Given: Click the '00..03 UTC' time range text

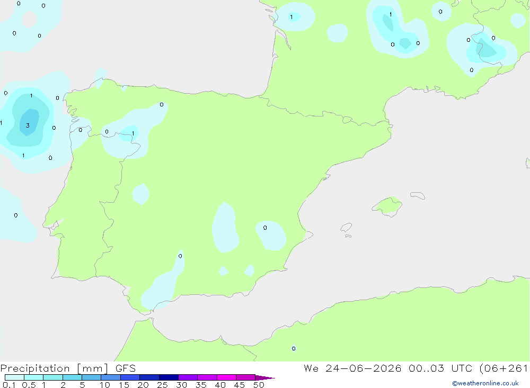Looking at the screenshot, I should [440, 368].
